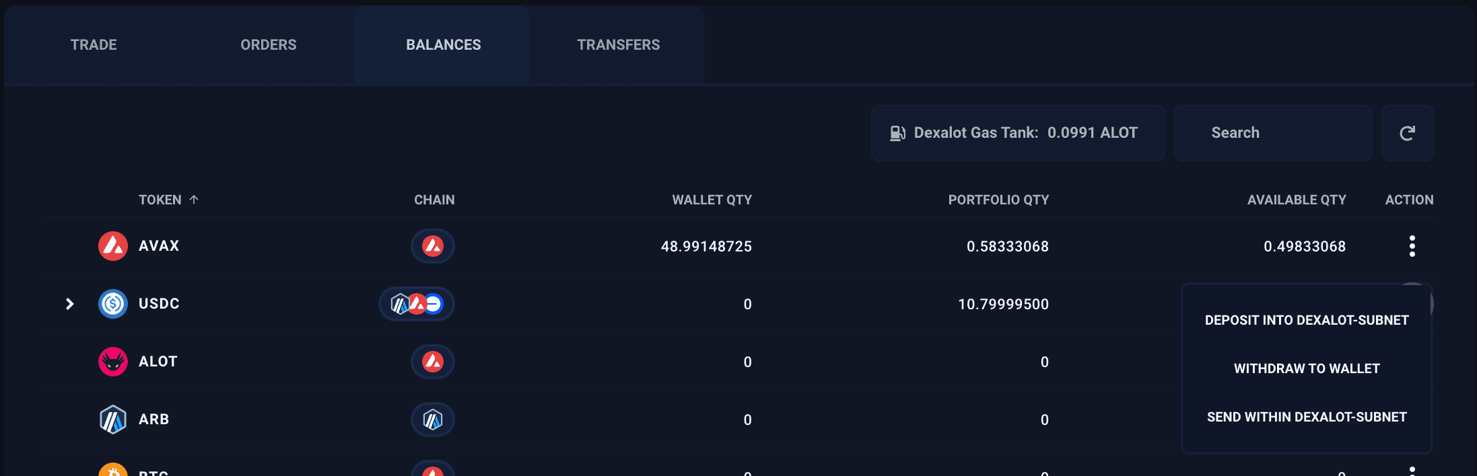The width and height of the screenshot is (1477, 476).
Task: Click the AVAX token logo
Action: coord(113,246)
